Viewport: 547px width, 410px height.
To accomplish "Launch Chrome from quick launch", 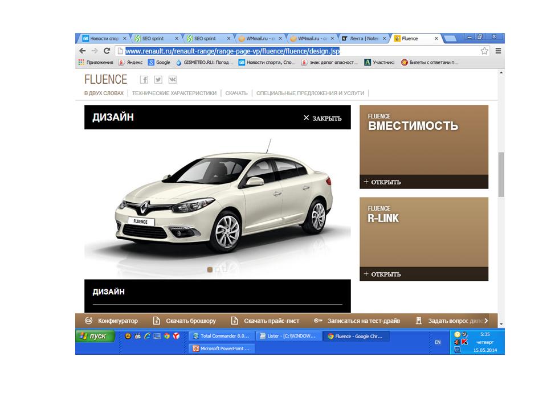I will (167, 336).
